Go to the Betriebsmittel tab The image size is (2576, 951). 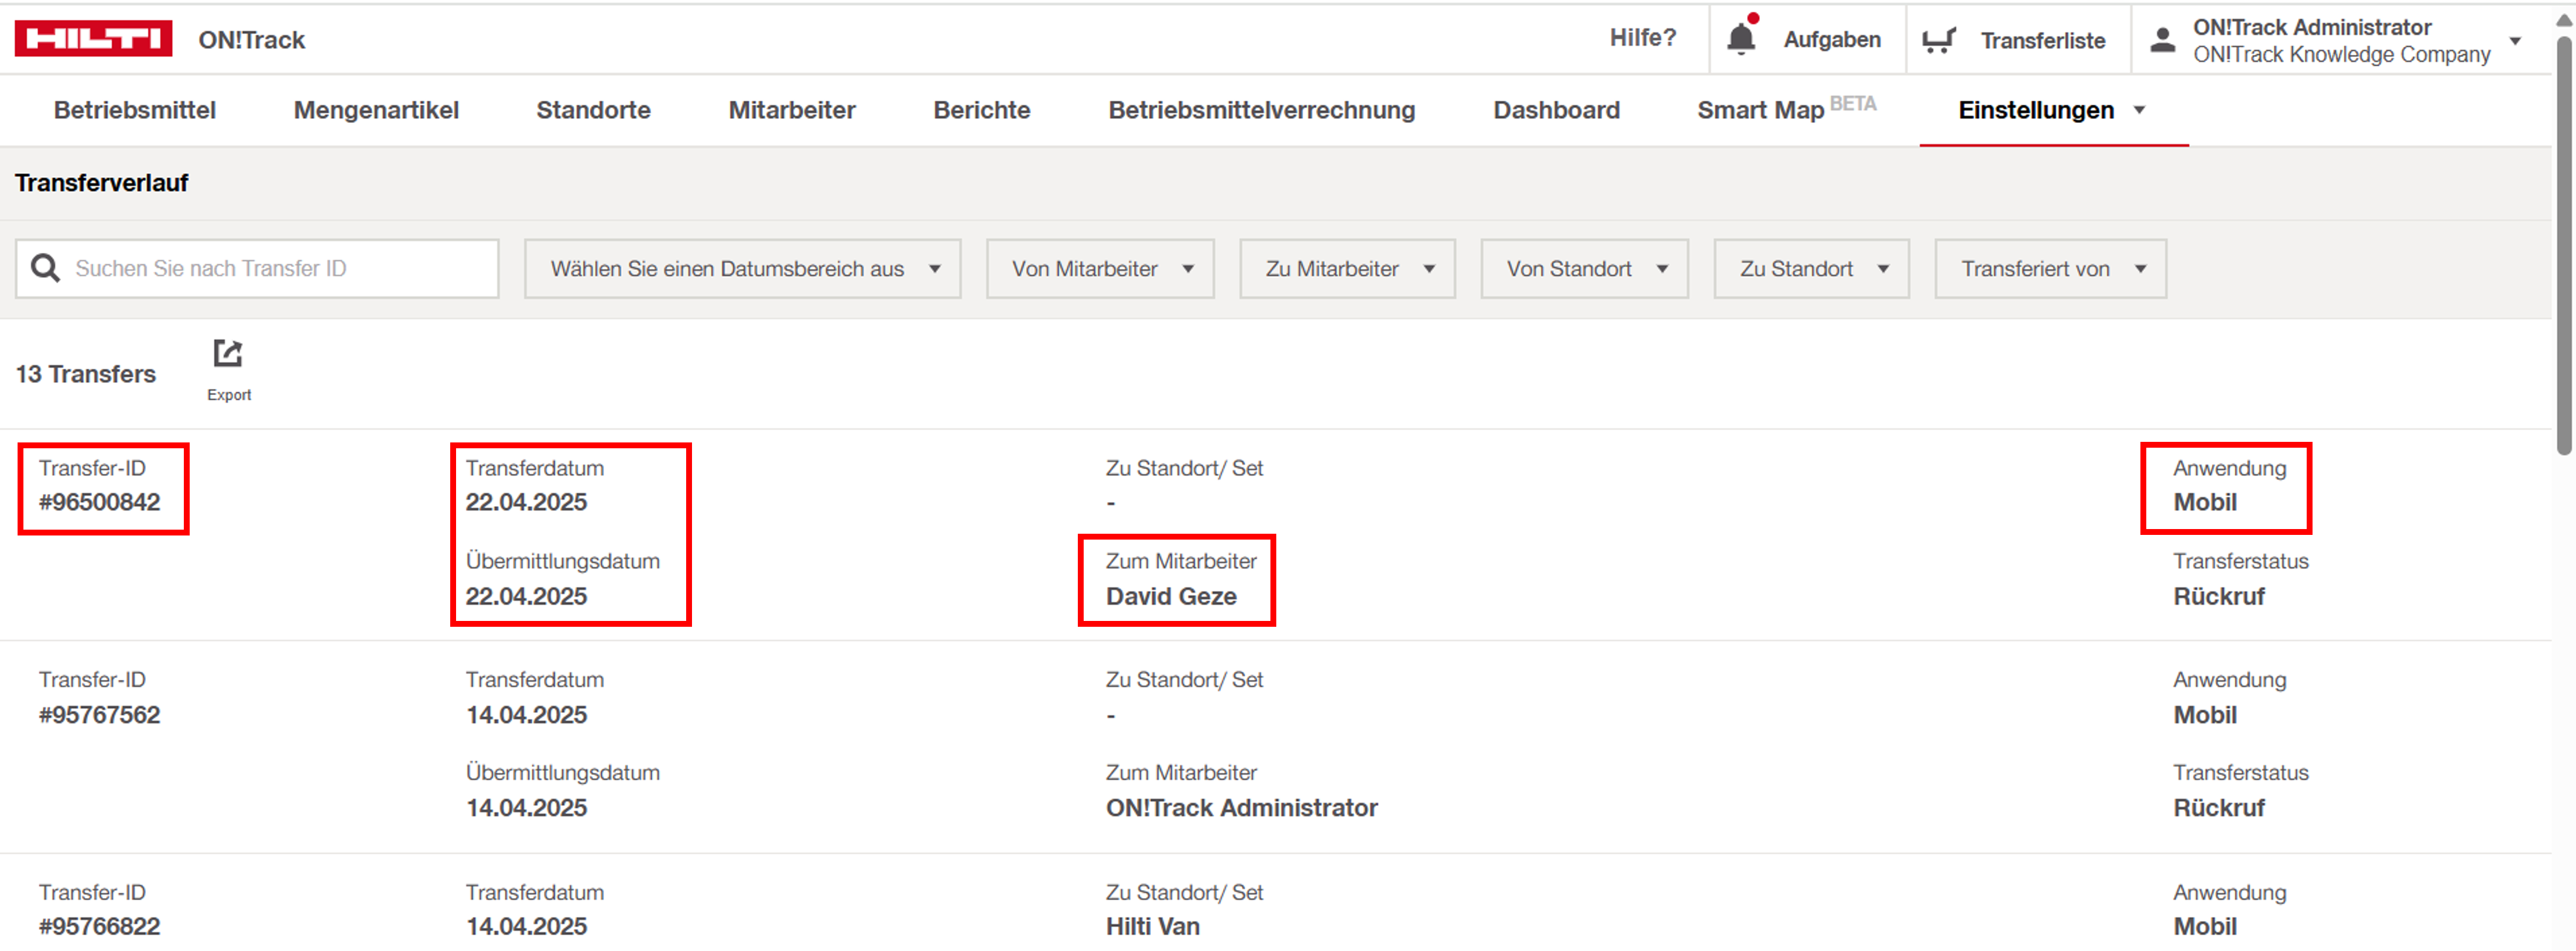click(x=135, y=110)
